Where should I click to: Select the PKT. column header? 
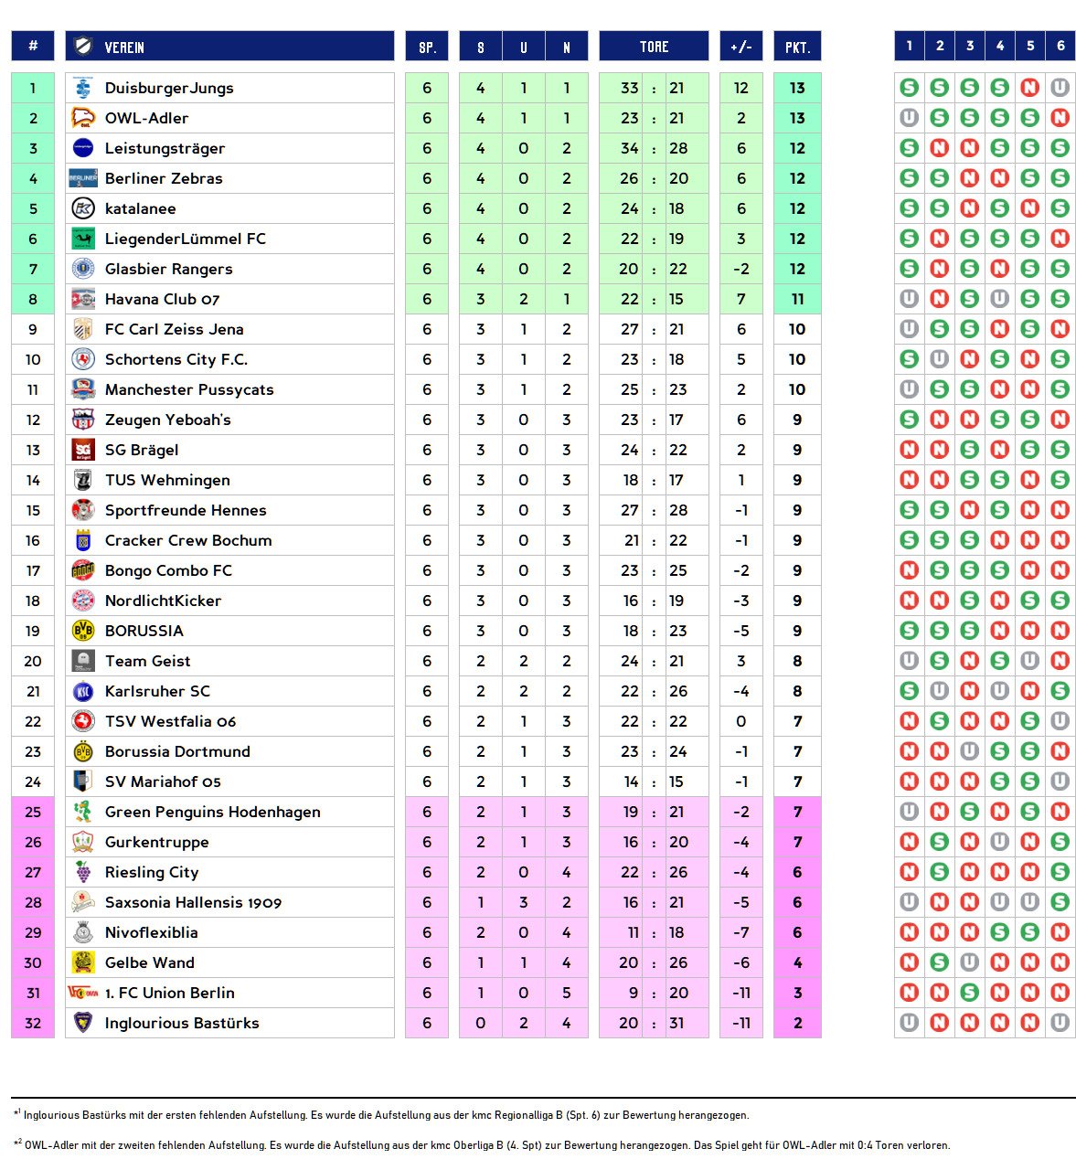click(x=797, y=47)
